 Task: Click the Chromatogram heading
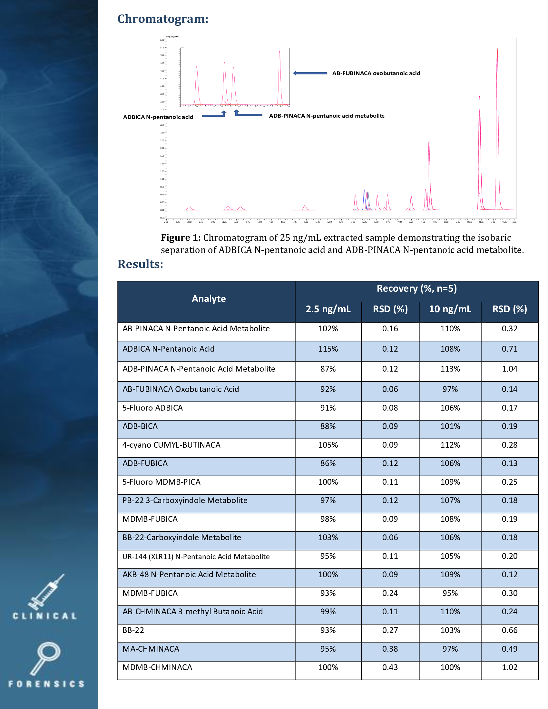click(163, 19)
